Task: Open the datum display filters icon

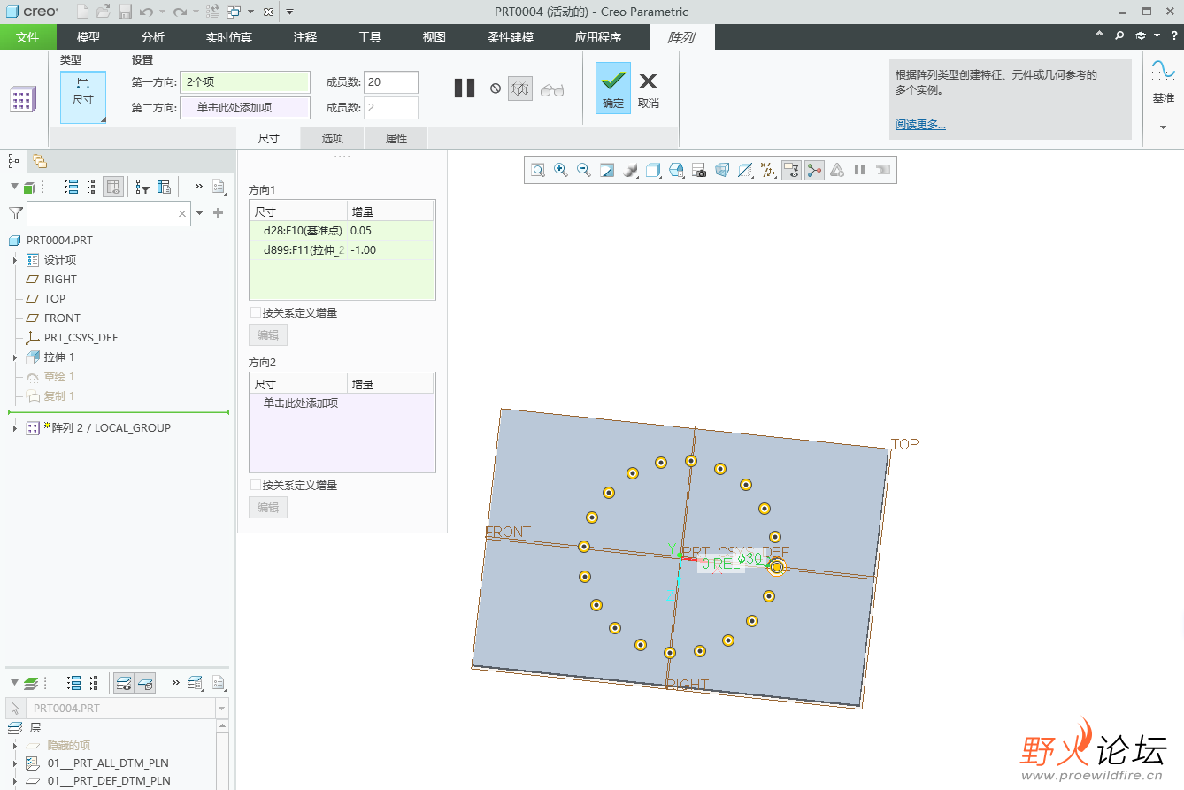Action: [x=768, y=170]
